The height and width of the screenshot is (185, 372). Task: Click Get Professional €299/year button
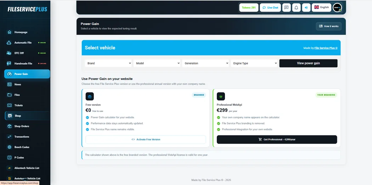click(277, 139)
